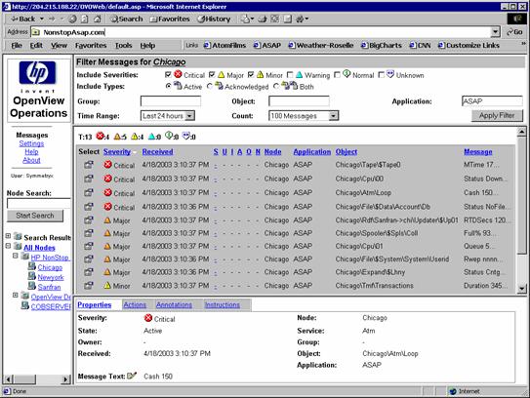The height and width of the screenshot is (398, 530).
Task: Click the Critical count icon in the summary bar
Action: pyautogui.click(x=101, y=136)
